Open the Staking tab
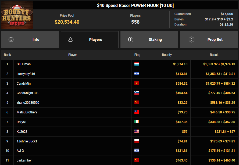 (x=149, y=40)
